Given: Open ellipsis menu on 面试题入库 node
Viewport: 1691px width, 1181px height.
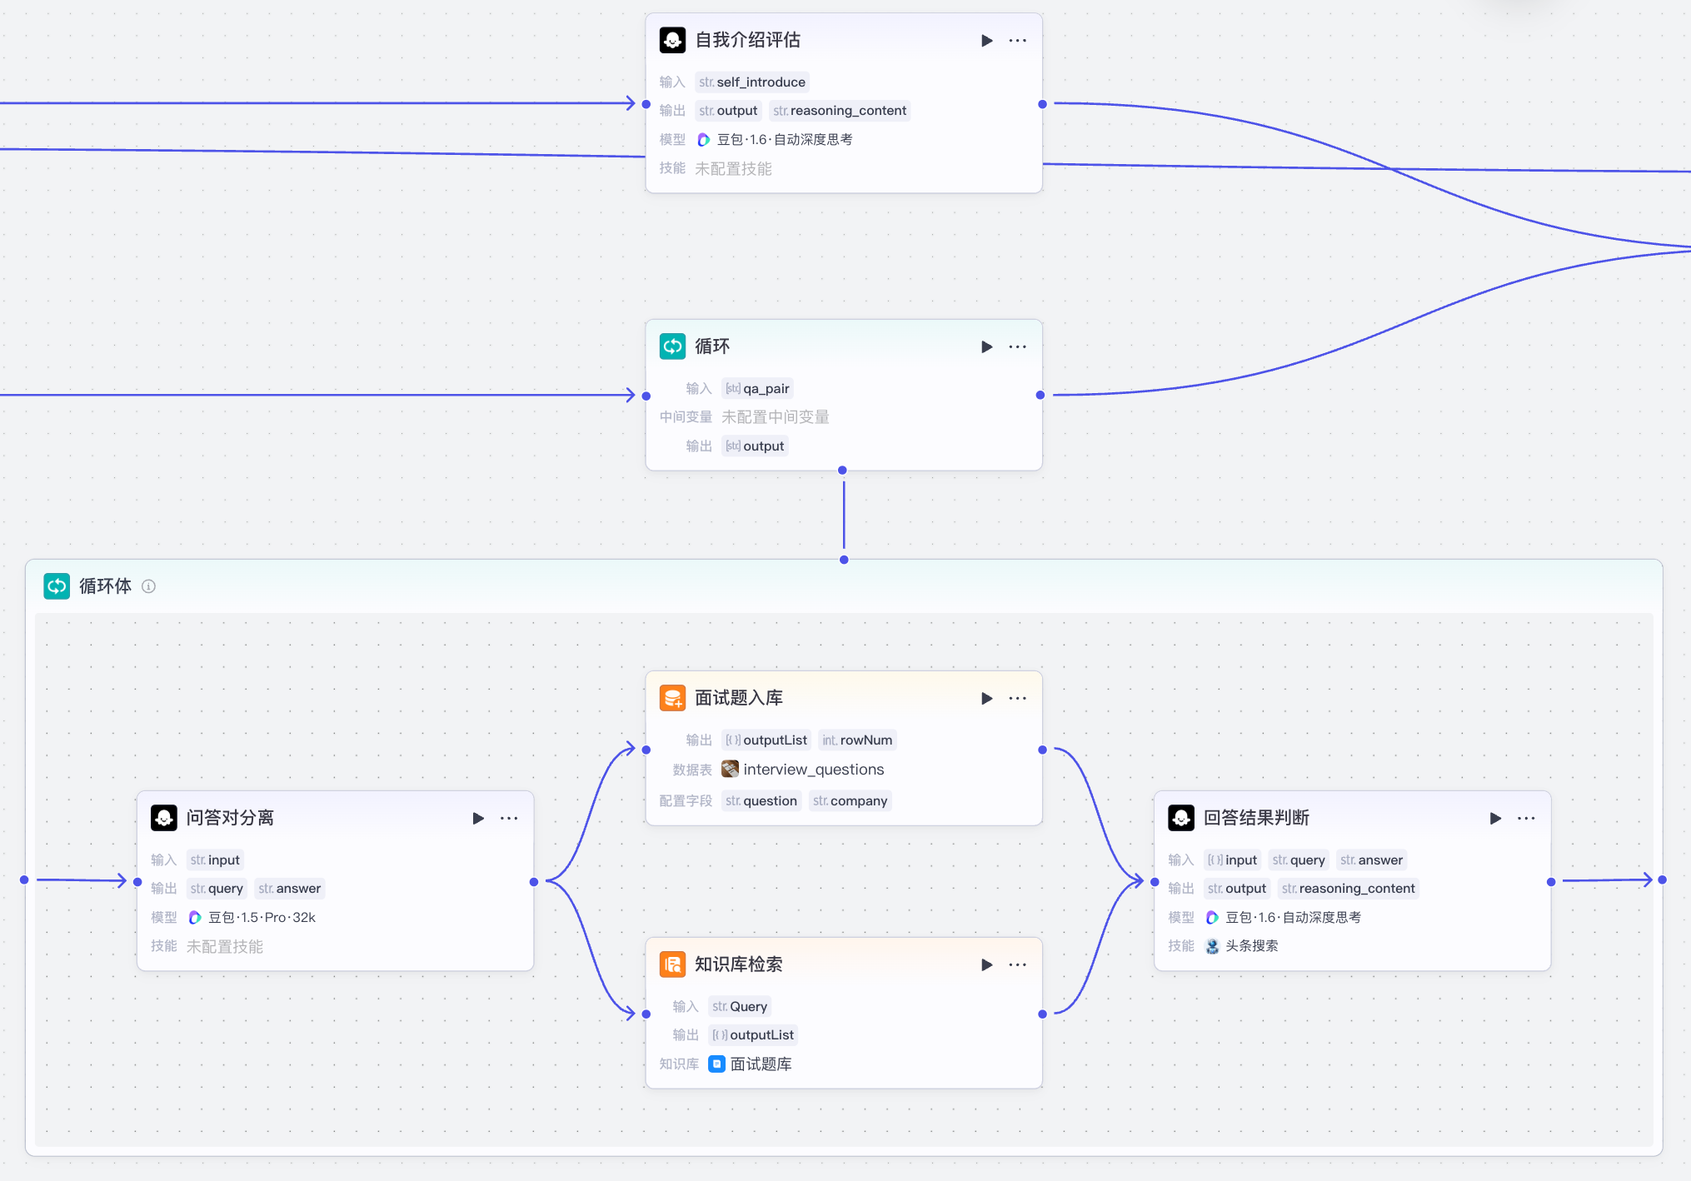Looking at the screenshot, I should click(1017, 698).
